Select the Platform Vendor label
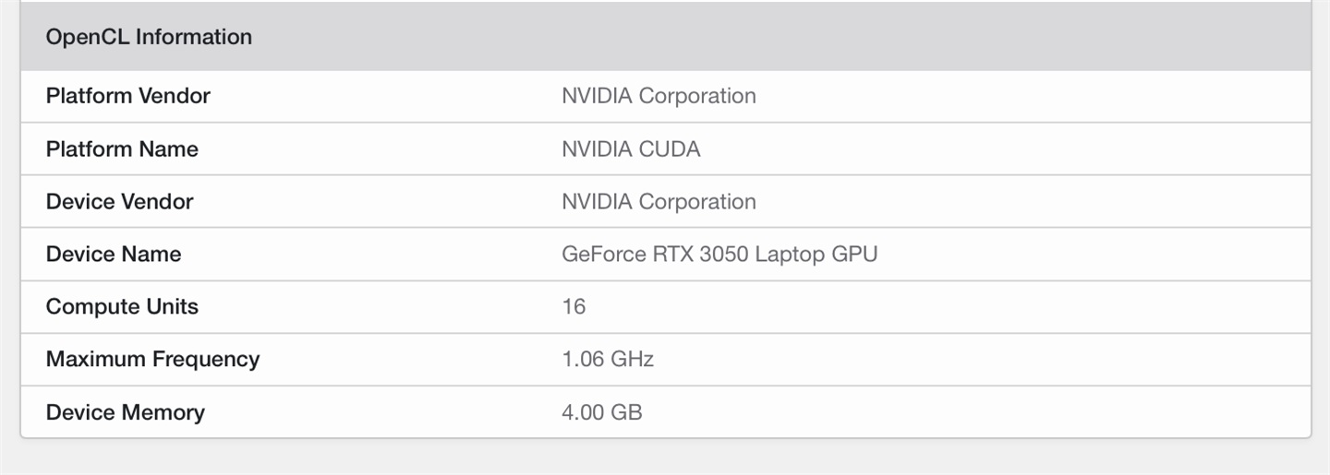This screenshot has width=1330, height=475. [128, 96]
